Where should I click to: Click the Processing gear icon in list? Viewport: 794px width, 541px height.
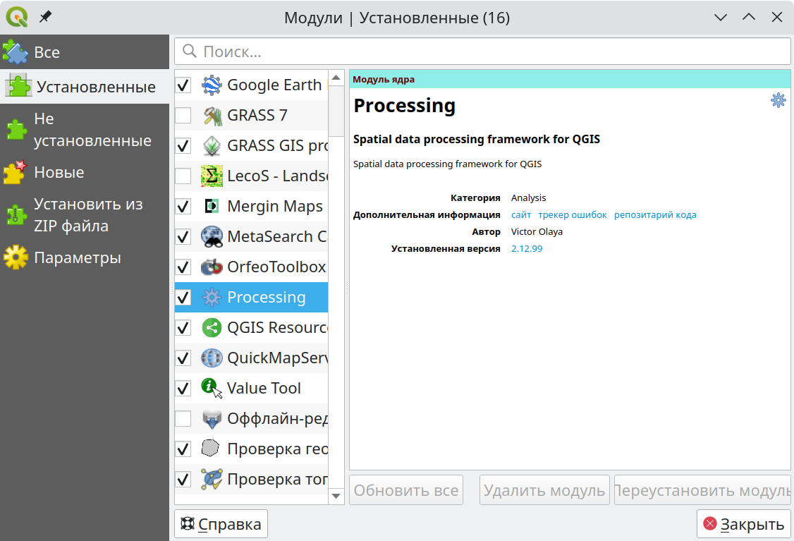click(212, 298)
